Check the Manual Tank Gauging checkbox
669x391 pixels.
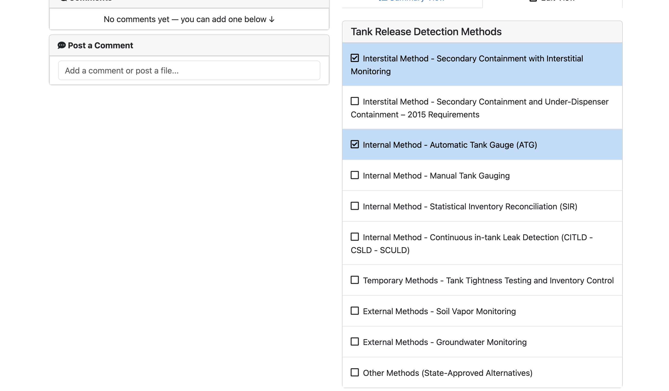click(x=355, y=175)
